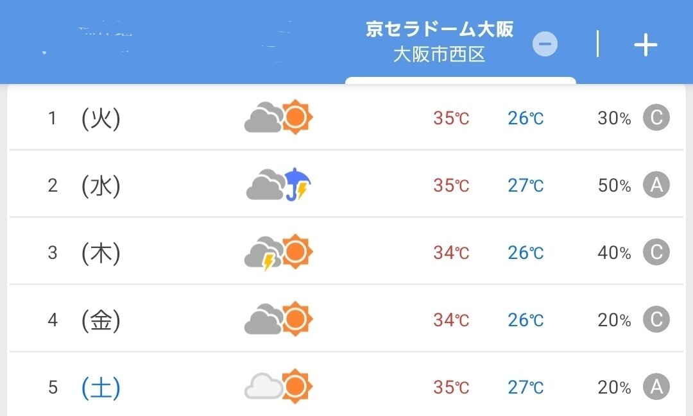Open the 大阪市西区 subtitle tab
This screenshot has width=693, height=416.
click(440, 54)
